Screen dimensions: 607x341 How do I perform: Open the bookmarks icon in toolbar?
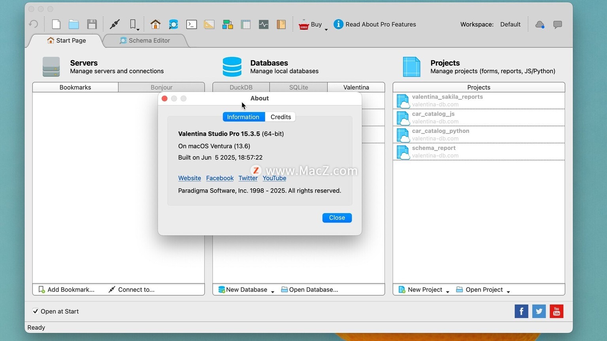pos(133,24)
